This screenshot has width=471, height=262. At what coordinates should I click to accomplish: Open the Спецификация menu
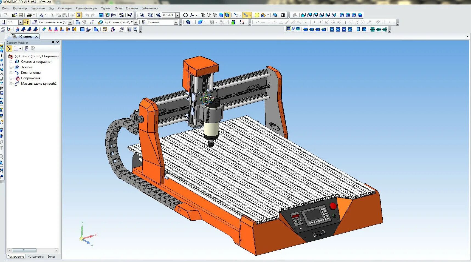[86, 8]
